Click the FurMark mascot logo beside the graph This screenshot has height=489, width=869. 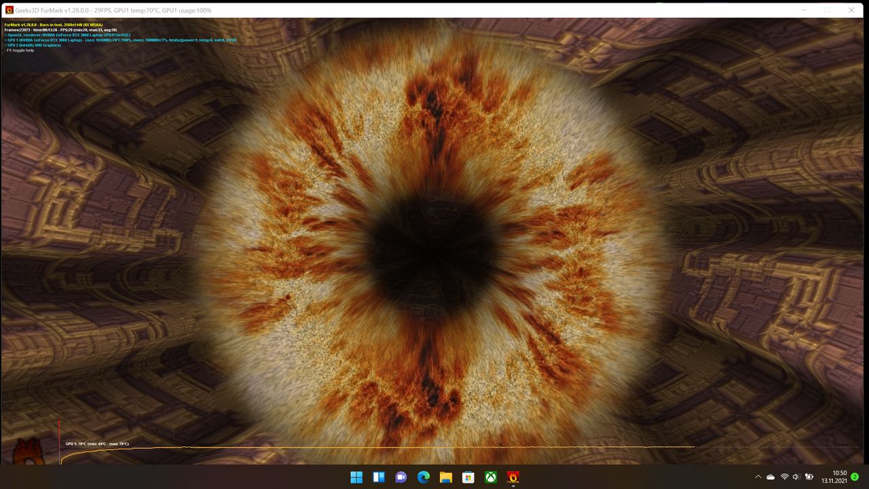pyautogui.click(x=30, y=452)
